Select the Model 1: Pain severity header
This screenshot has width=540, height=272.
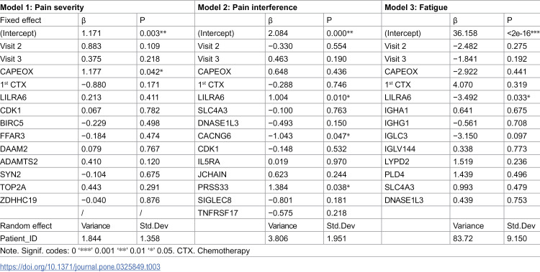42,7
